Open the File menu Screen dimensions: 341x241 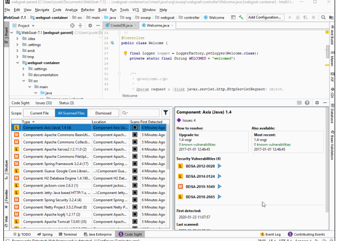tap(7, 10)
